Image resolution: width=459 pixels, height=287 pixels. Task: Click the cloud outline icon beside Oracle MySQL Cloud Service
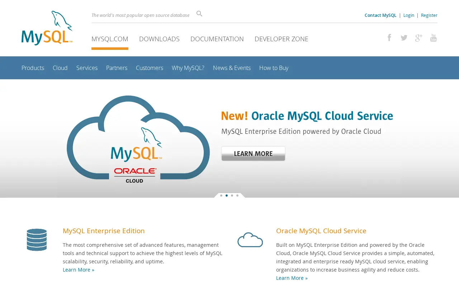[x=250, y=240]
